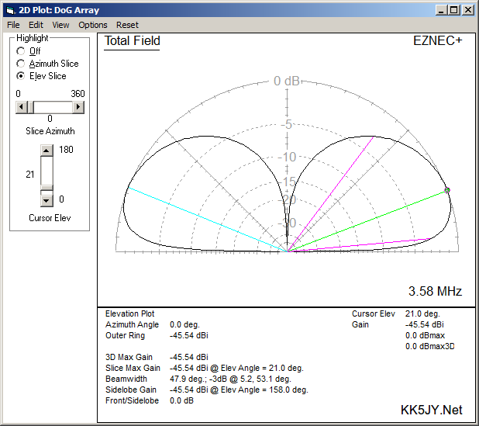Click the Beamwidth value '47.9 deg.; -3dB @ 5.2, 53.1 deg.'
479x426 pixels.
point(230,379)
